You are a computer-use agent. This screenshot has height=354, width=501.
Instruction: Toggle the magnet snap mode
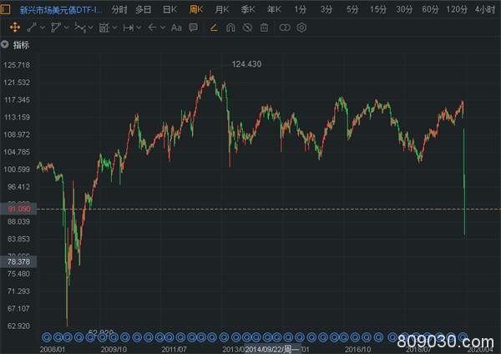point(231,28)
